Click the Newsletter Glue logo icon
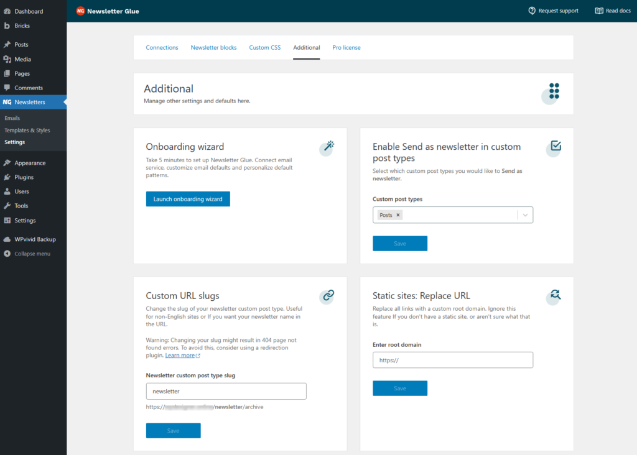 click(80, 11)
